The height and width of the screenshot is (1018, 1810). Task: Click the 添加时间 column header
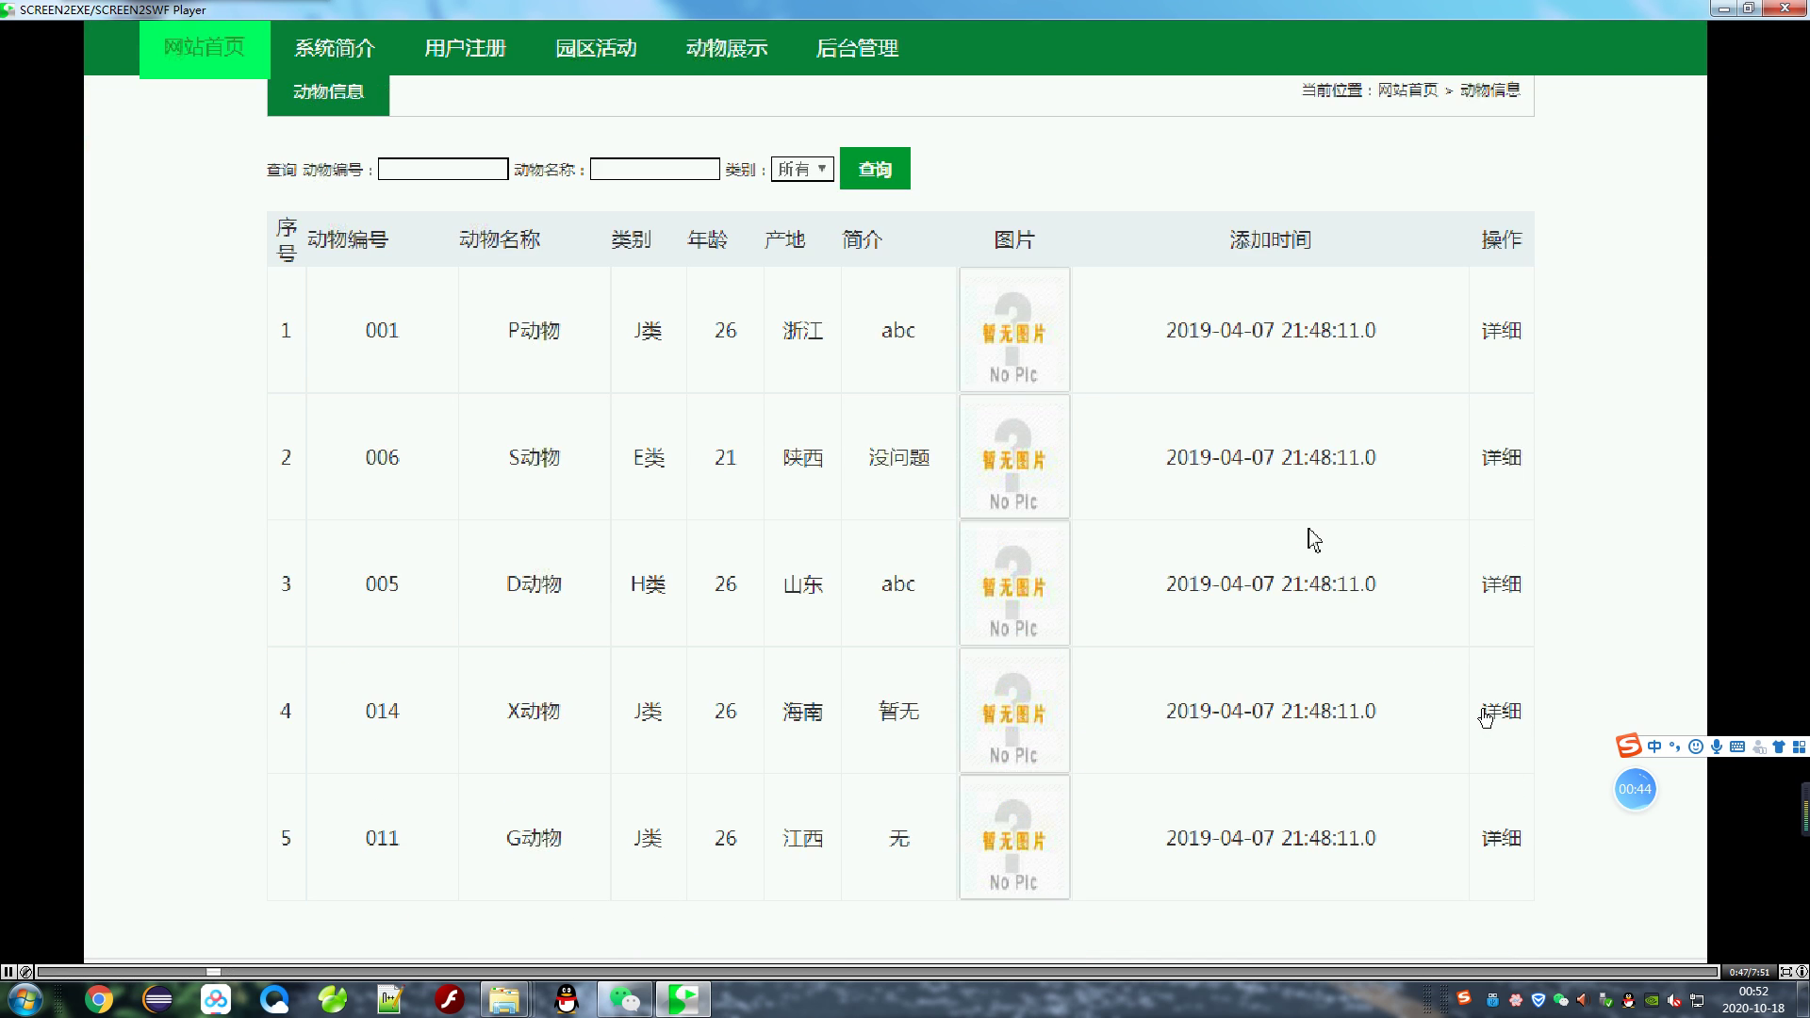(x=1270, y=240)
